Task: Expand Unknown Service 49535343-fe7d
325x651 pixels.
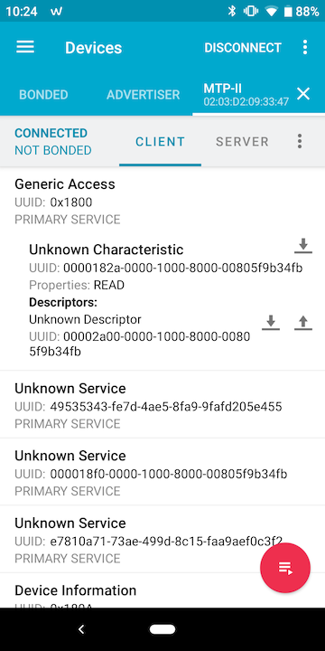Action: (x=162, y=404)
